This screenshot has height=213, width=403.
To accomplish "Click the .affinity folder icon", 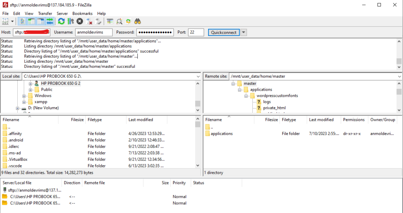I will pyautogui.click(x=5, y=133).
